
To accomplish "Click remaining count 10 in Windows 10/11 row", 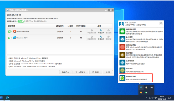I will [81, 38].
